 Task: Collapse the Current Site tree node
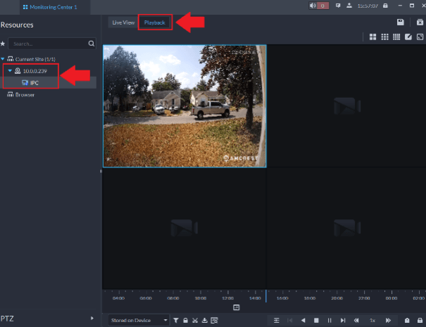3,59
